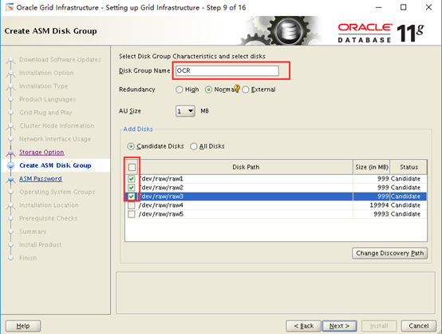Click the Disk Group Name field

pos(227,70)
